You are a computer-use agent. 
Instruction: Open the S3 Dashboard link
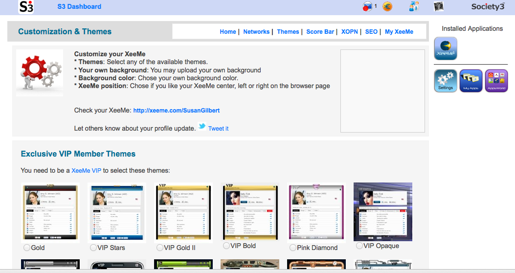pos(79,6)
